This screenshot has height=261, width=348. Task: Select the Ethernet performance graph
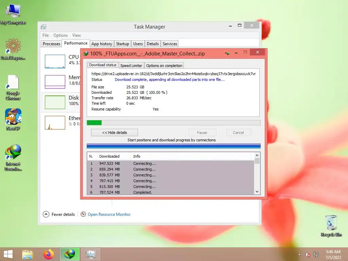[x=55, y=122]
